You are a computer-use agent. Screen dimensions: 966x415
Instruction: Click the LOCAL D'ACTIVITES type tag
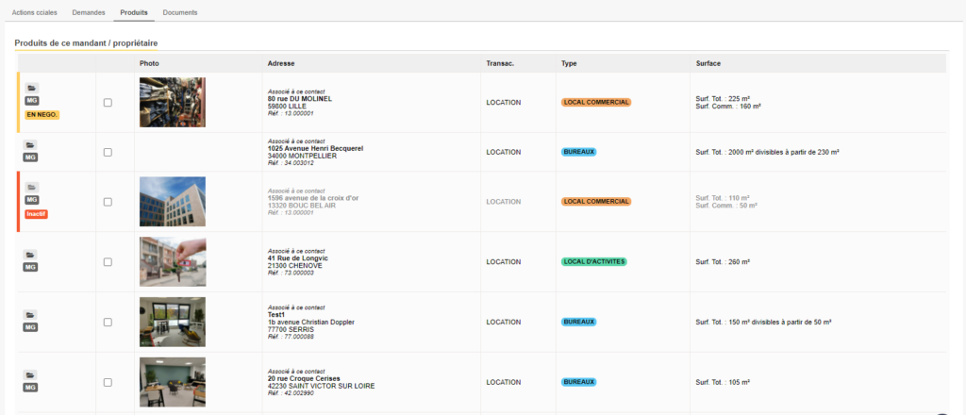(x=594, y=261)
